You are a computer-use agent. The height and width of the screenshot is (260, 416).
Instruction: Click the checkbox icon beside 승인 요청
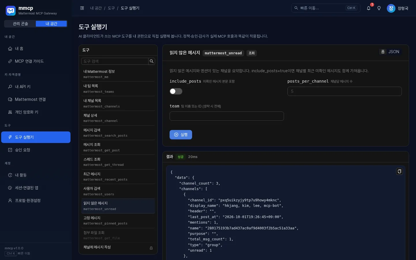(x=10, y=150)
